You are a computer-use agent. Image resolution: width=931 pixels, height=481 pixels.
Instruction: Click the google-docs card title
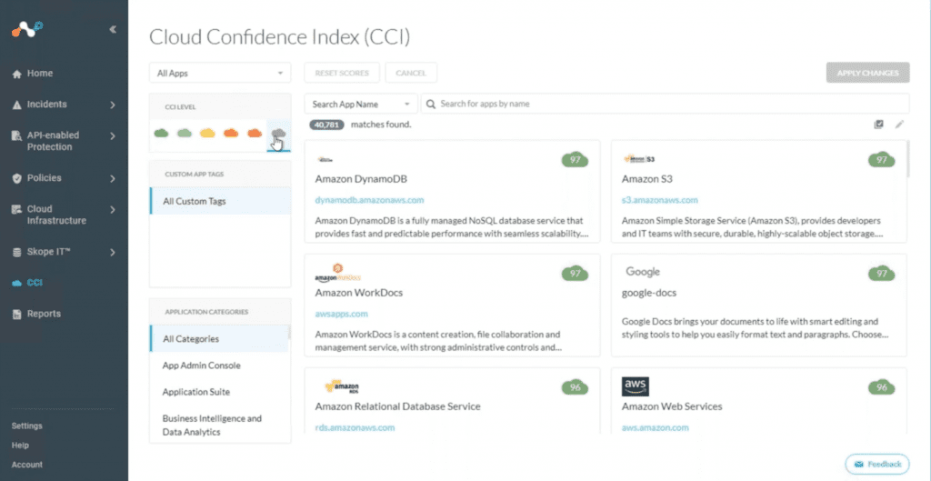[649, 293]
